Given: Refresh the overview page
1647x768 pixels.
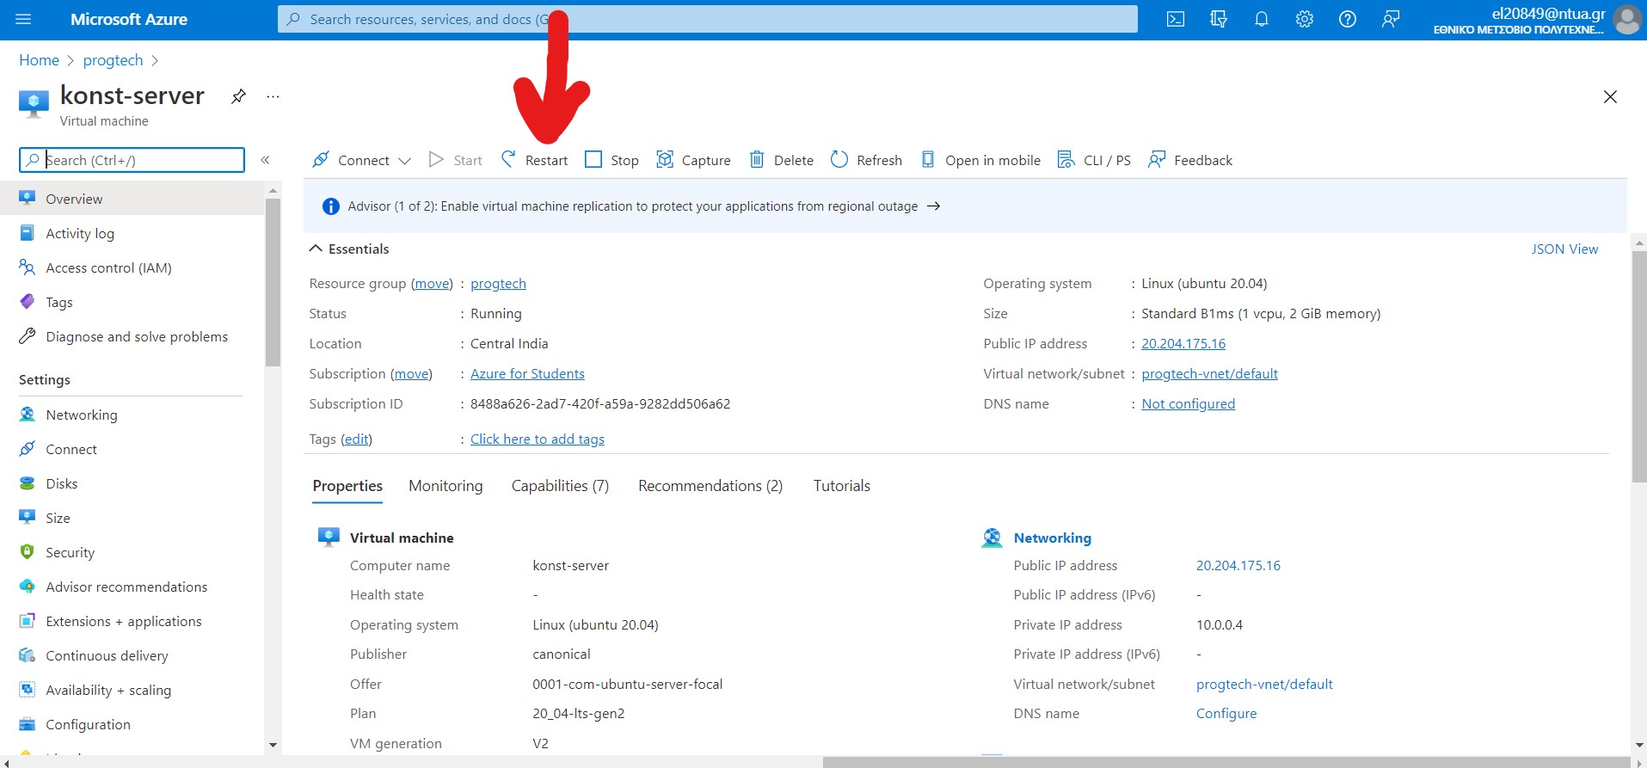Looking at the screenshot, I should tap(866, 160).
